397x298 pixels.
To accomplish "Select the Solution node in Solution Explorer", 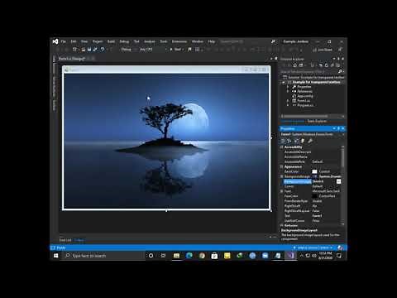I will click(314, 77).
